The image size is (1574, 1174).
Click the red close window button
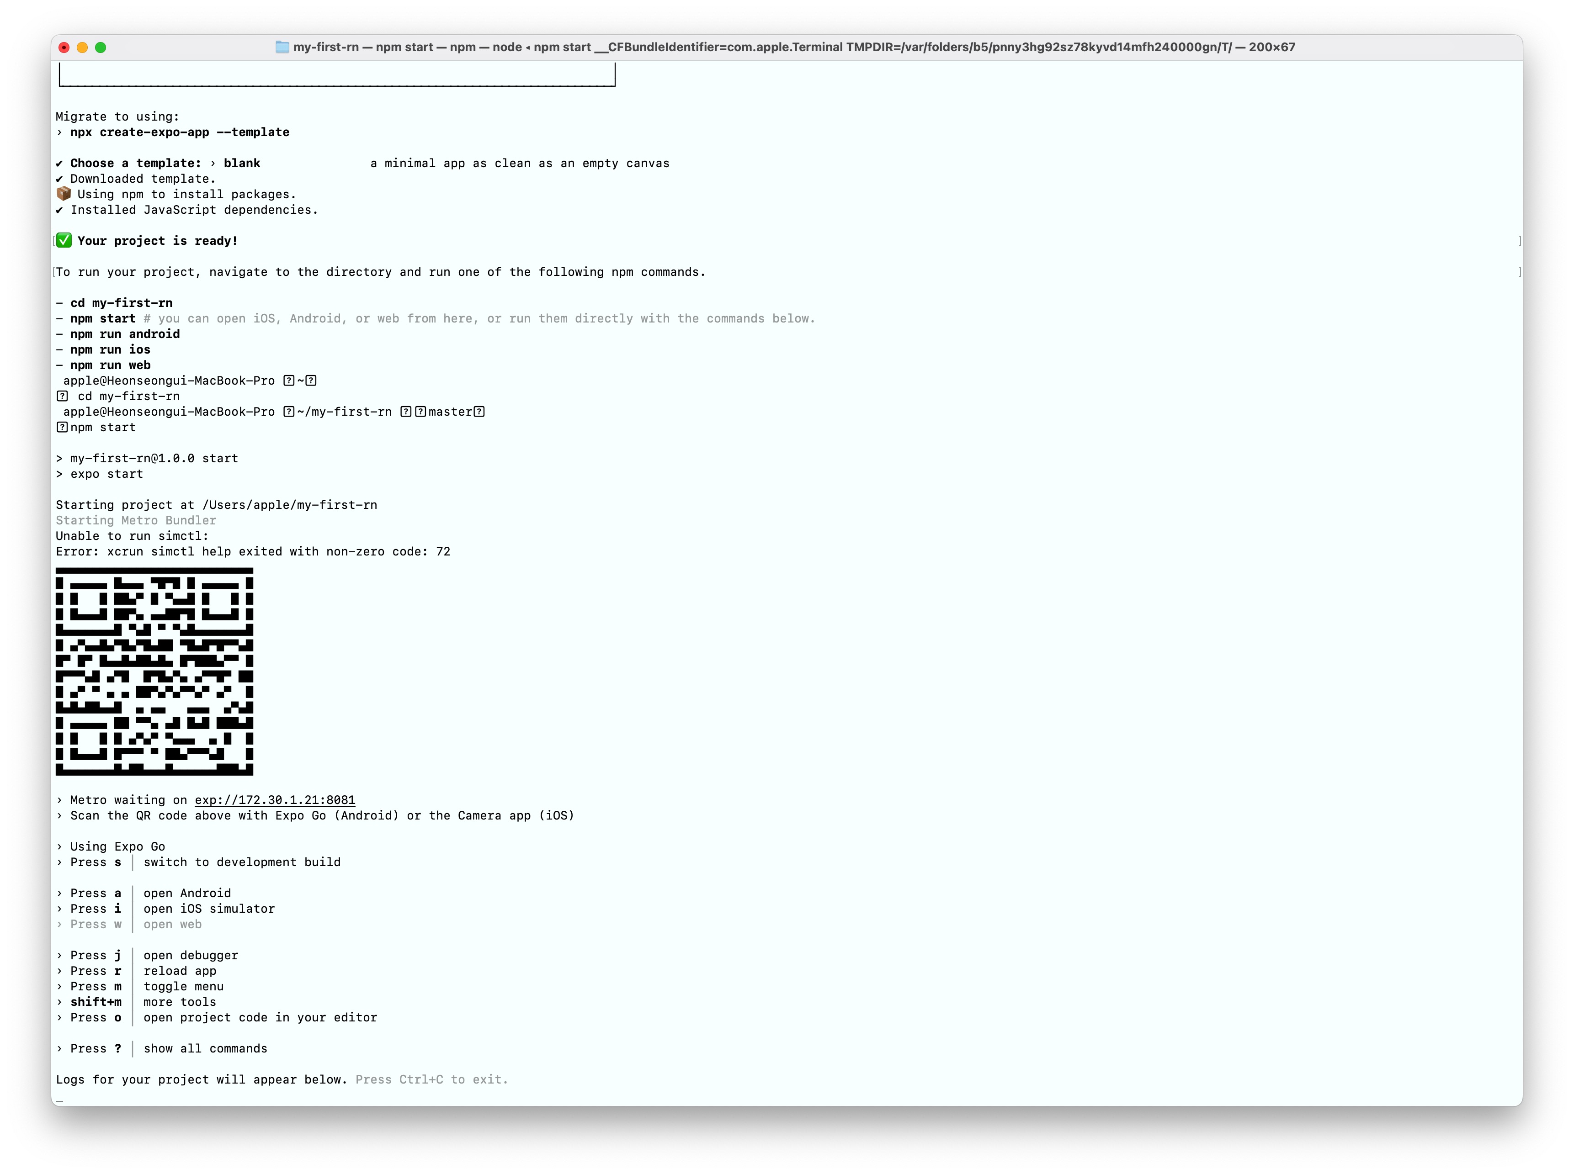coord(64,48)
